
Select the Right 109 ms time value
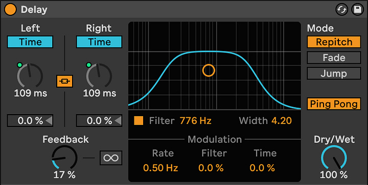click(x=100, y=93)
